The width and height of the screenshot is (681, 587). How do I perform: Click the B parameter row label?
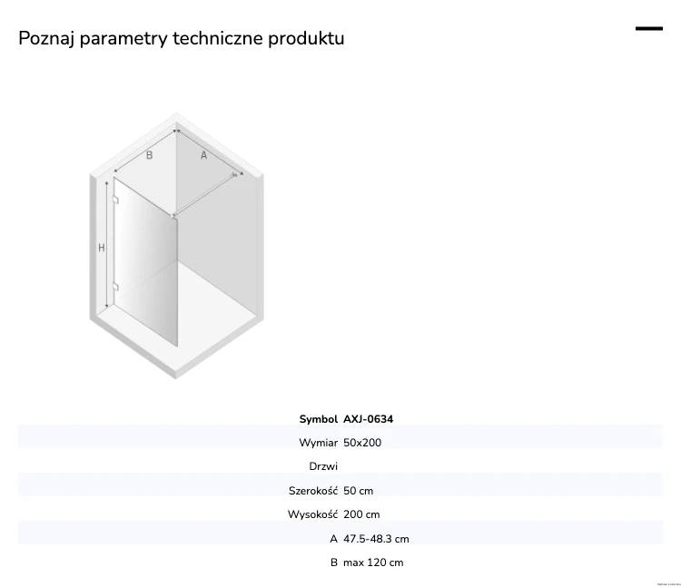(x=334, y=563)
